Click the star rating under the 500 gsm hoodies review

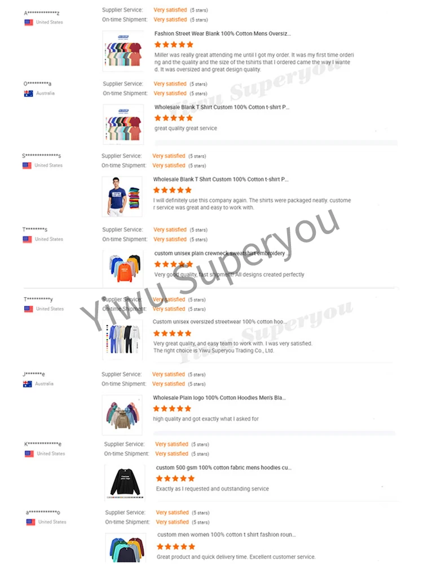(x=175, y=478)
